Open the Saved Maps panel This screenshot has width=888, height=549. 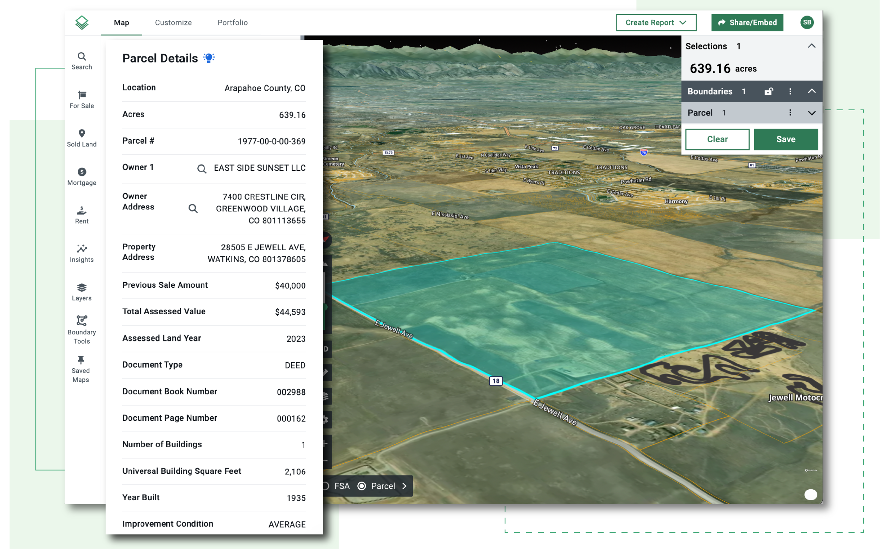[x=81, y=370]
